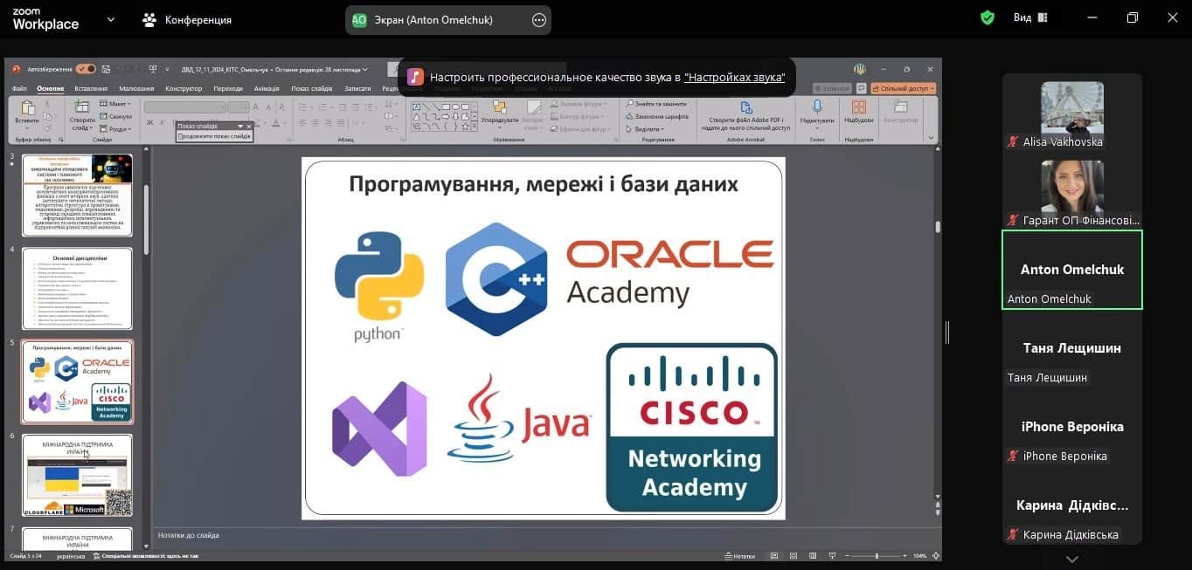Select the iPhone Вероніка participant tile
Viewport: 1192px width, 570px height.
(x=1072, y=427)
